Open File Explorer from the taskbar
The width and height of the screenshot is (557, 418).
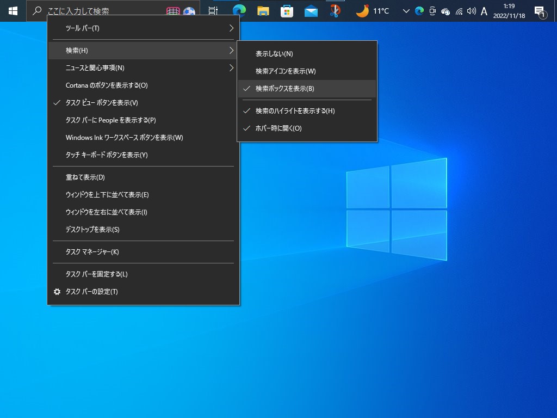coord(263,10)
